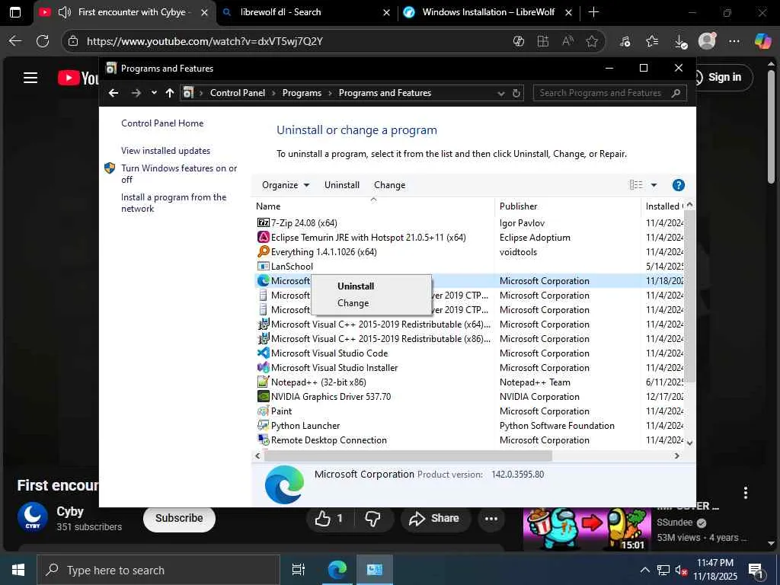Open the YouTube hamburger guide menu
The image size is (780, 585).
(30, 78)
